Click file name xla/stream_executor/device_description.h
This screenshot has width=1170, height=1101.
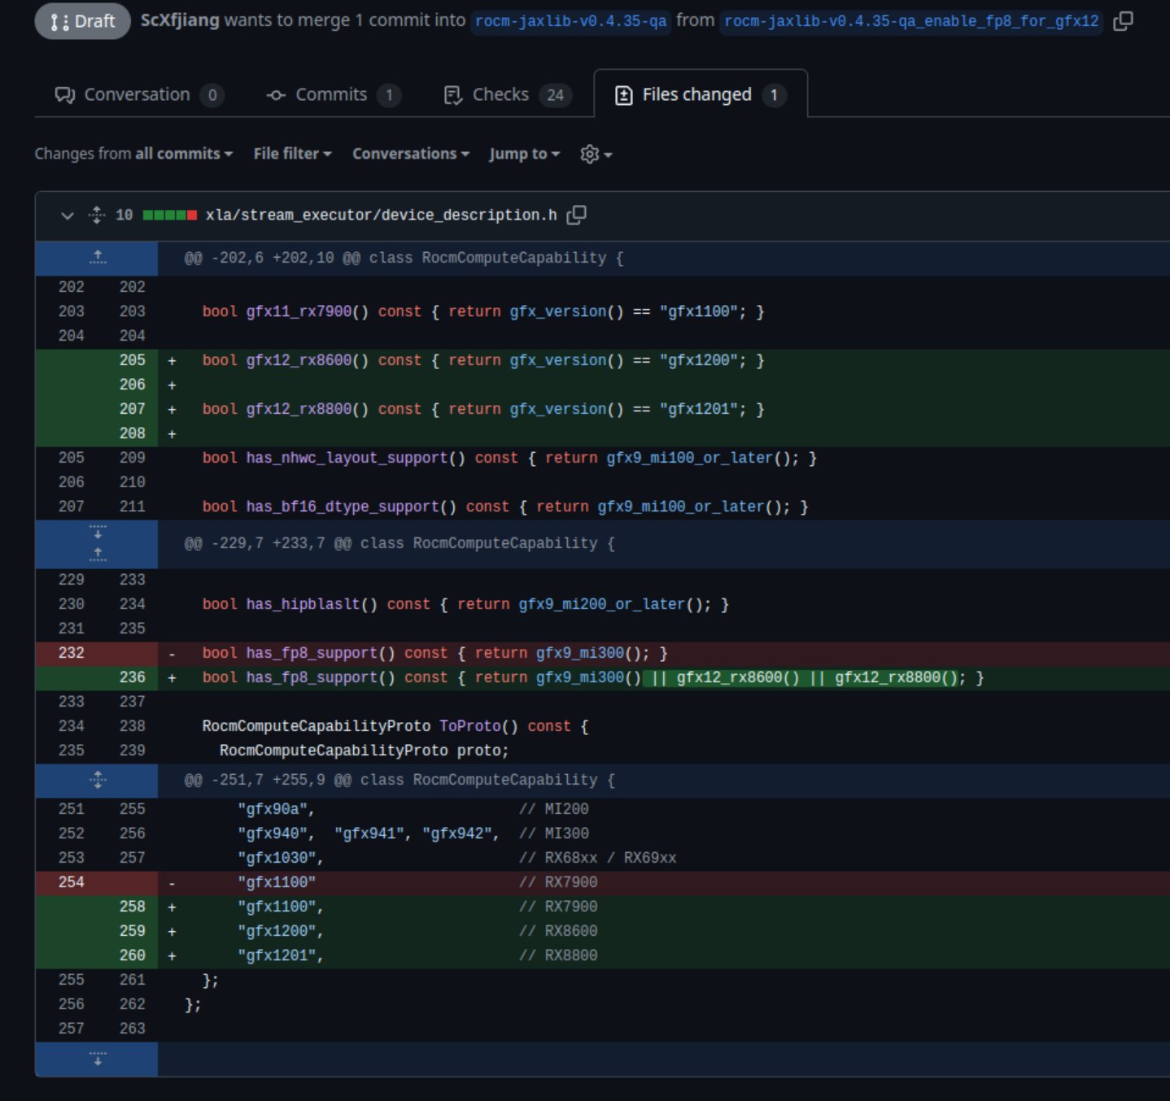pyautogui.click(x=381, y=215)
